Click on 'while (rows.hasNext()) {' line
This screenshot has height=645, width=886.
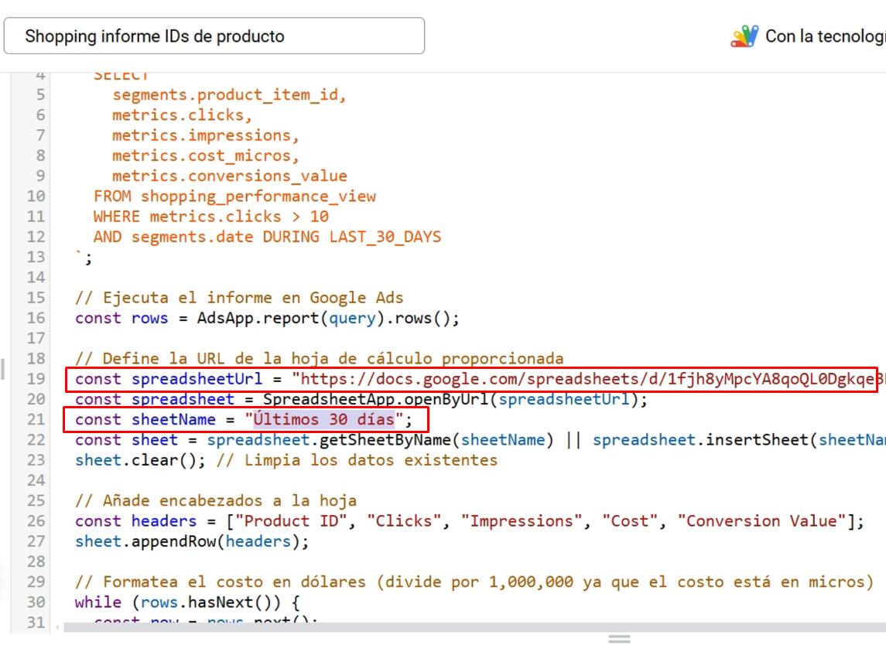click(187, 602)
